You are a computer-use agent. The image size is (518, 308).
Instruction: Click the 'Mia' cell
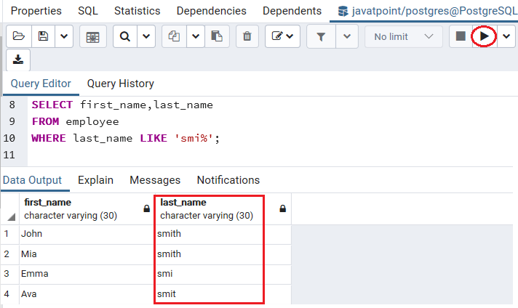click(87, 254)
